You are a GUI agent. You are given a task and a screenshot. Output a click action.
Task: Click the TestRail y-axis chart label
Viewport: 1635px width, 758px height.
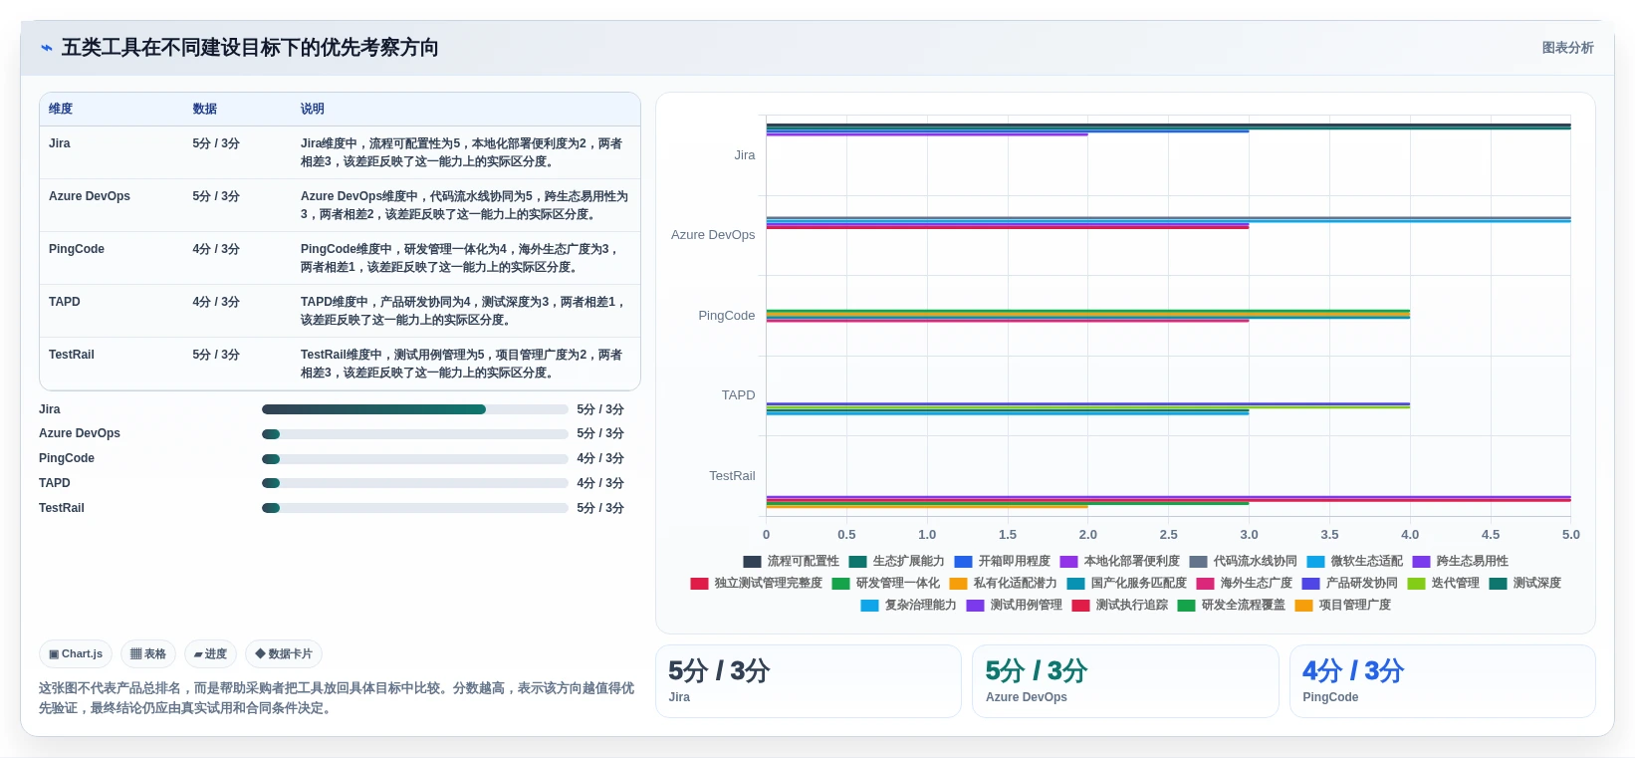point(732,476)
